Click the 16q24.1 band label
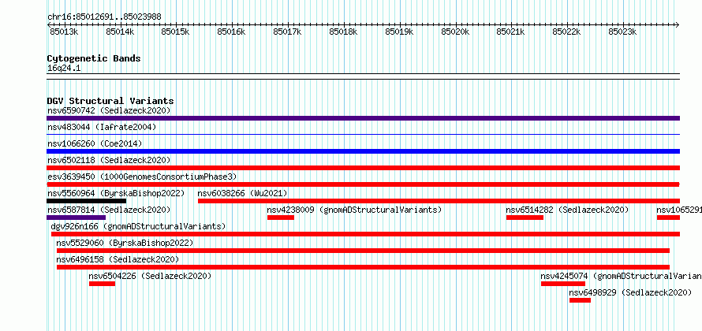Screen dimensions: 702x331 click(64, 69)
